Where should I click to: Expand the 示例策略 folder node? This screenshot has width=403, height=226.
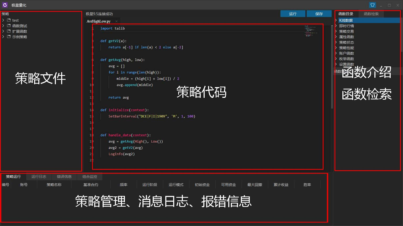click(3, 37)
